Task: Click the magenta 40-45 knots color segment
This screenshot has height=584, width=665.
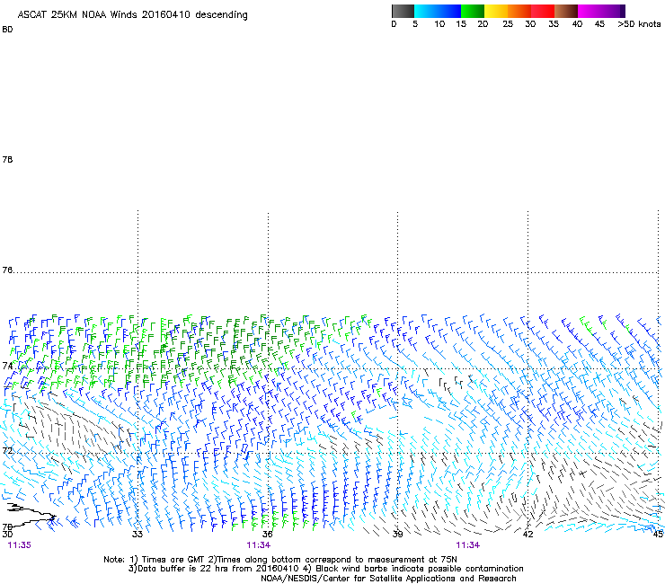Action: 590,12
